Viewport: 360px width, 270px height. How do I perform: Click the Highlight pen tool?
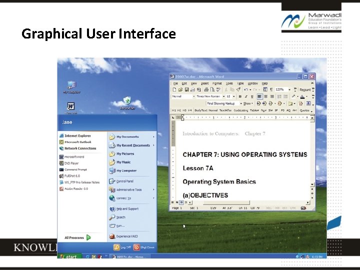click(x=293, y=96)
